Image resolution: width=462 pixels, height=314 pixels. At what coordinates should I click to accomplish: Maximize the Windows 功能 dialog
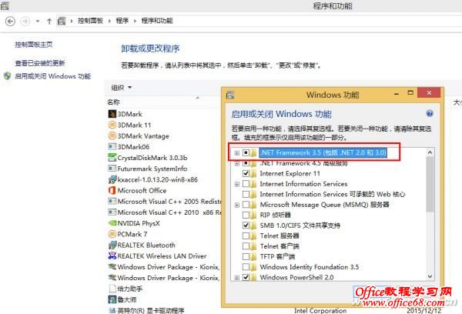pos(410,93)
